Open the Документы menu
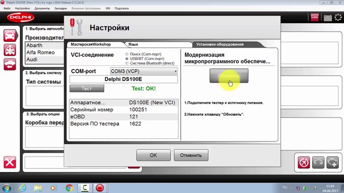Viewport: 344px width, 193px height. (42, 9)
